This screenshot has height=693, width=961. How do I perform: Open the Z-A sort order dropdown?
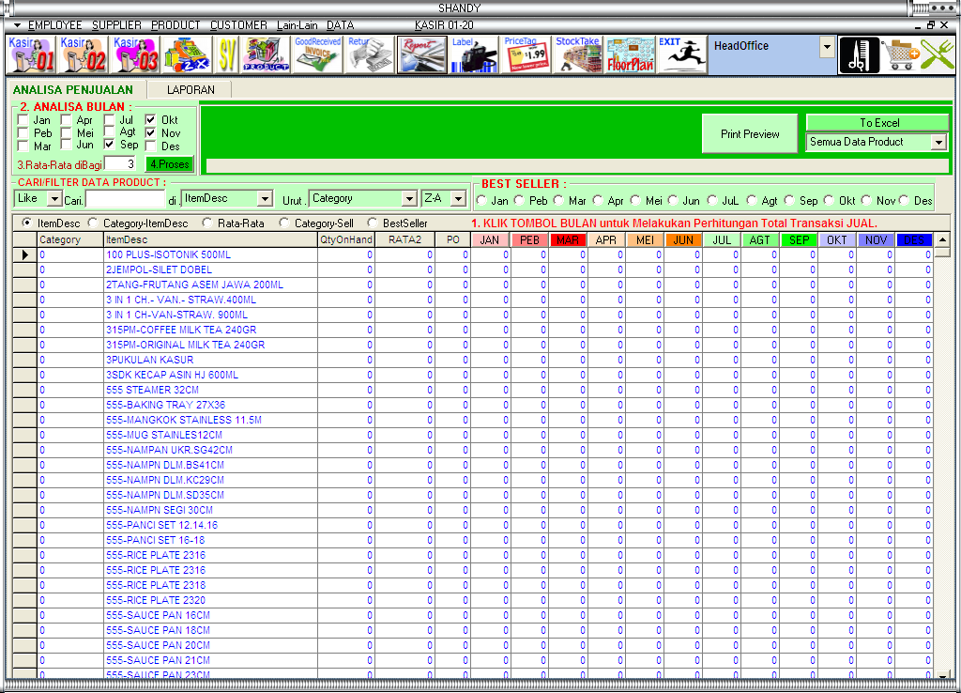pos(458,199)
